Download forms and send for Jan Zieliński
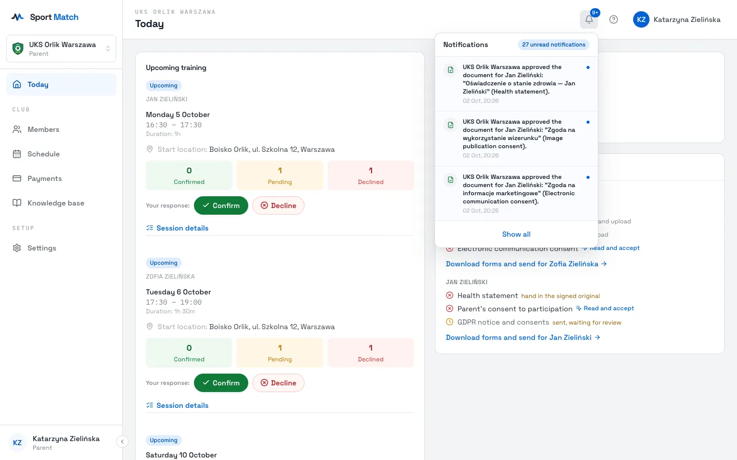Image resolution: width=737 pixels, height=460 pixels. tap(523, 337)
